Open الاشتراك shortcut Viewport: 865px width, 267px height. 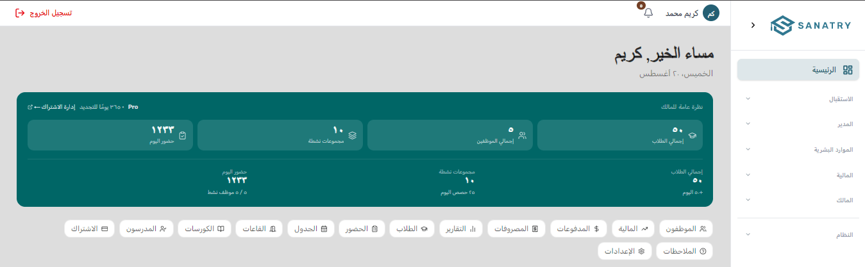point(90,229)
